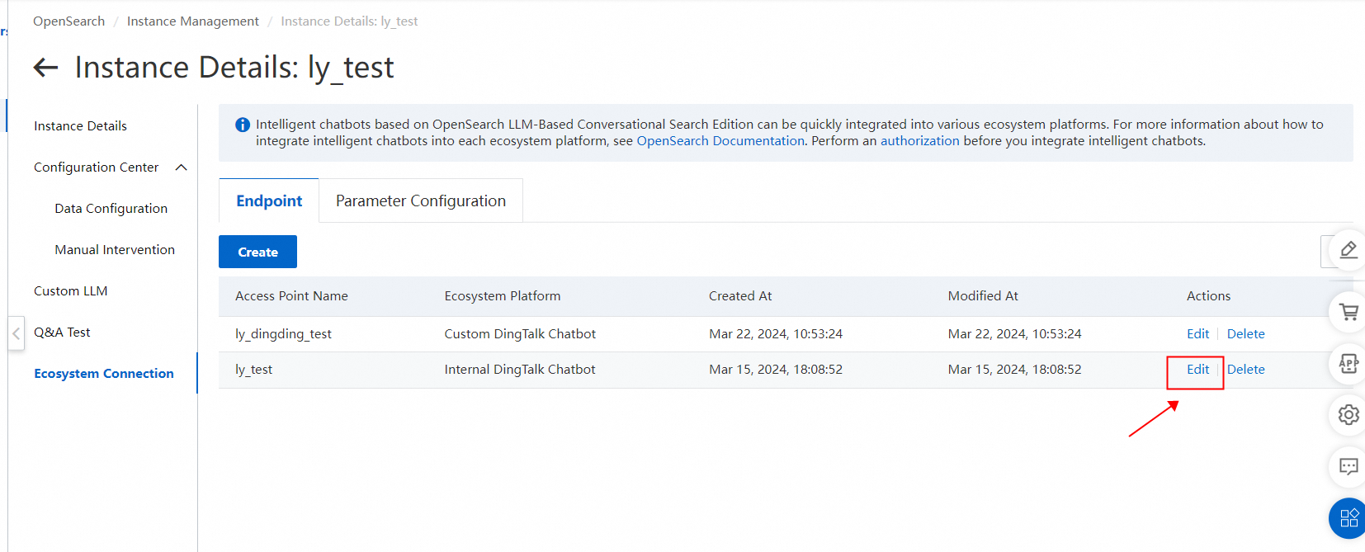Edit the ly_dingding_test access point
The image size is (1365, 552).
pyautogui.click(x=1197, y=334)
